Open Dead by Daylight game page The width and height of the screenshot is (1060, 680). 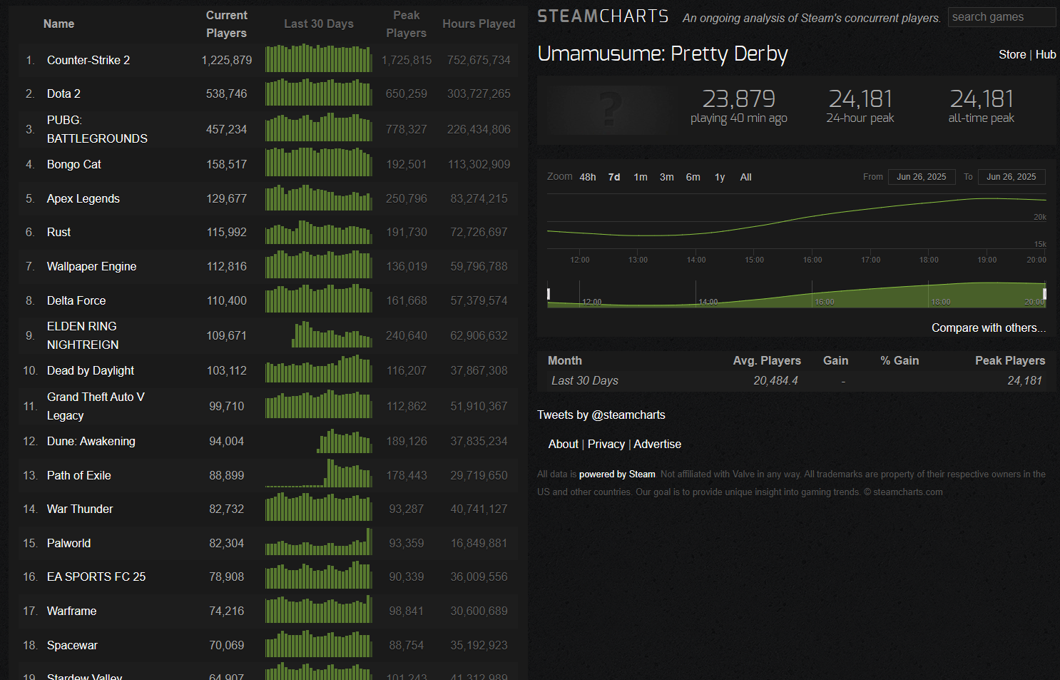click(91, 371)
